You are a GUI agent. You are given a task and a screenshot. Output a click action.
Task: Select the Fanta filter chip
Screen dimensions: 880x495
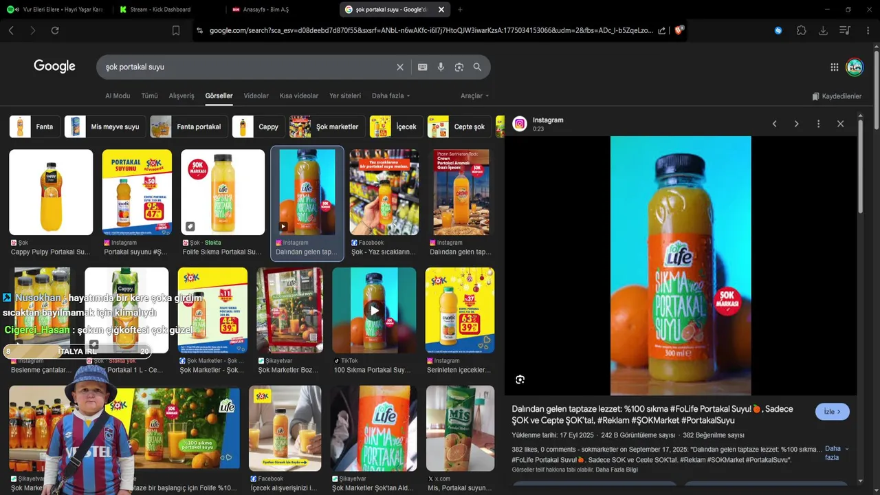pyautogui.click(x=35, y=126)
